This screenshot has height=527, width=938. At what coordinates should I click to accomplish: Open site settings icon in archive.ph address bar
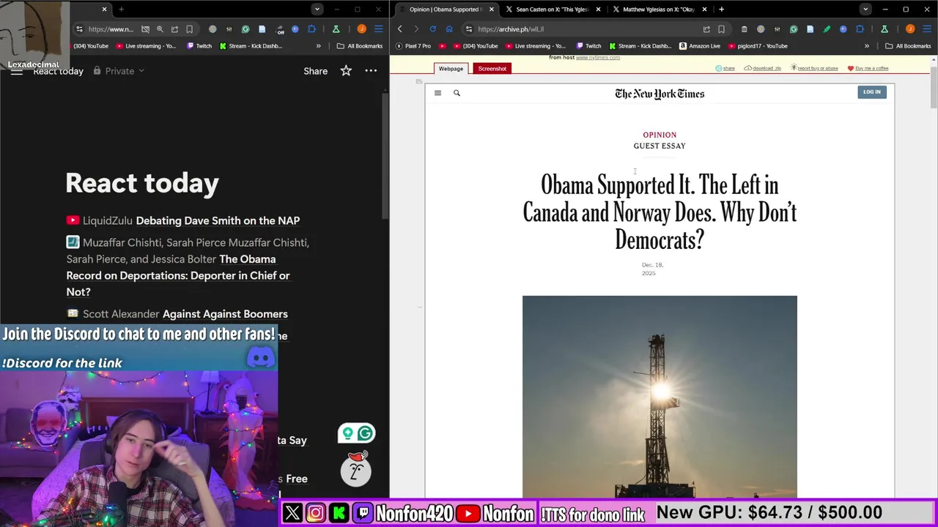(469, 29)
